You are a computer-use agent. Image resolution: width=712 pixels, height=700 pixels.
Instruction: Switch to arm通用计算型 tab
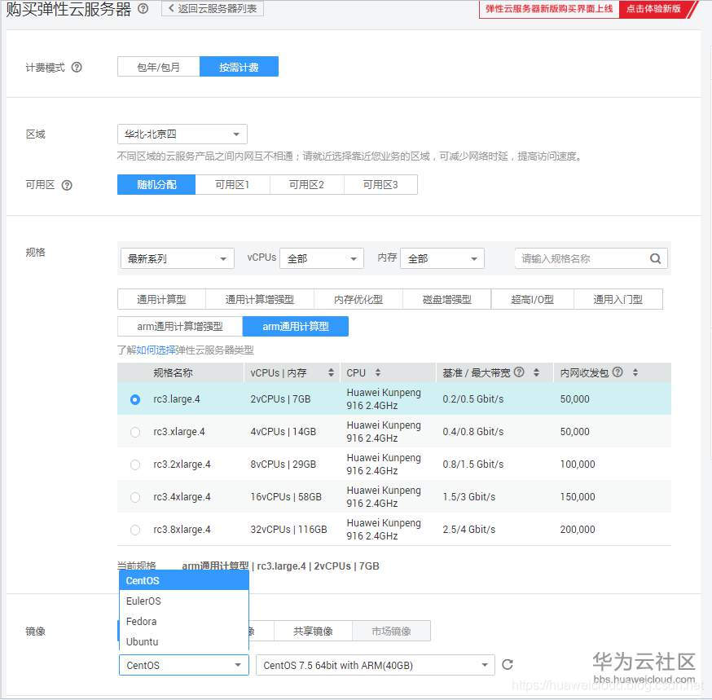coord(296,326)
